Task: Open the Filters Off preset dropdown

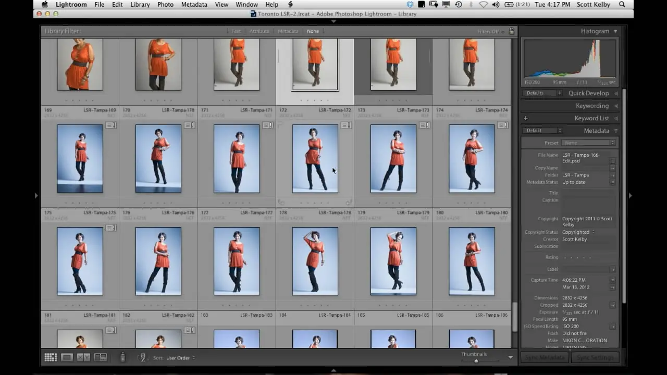Action: pyautogui.click(x=490, y=31)
